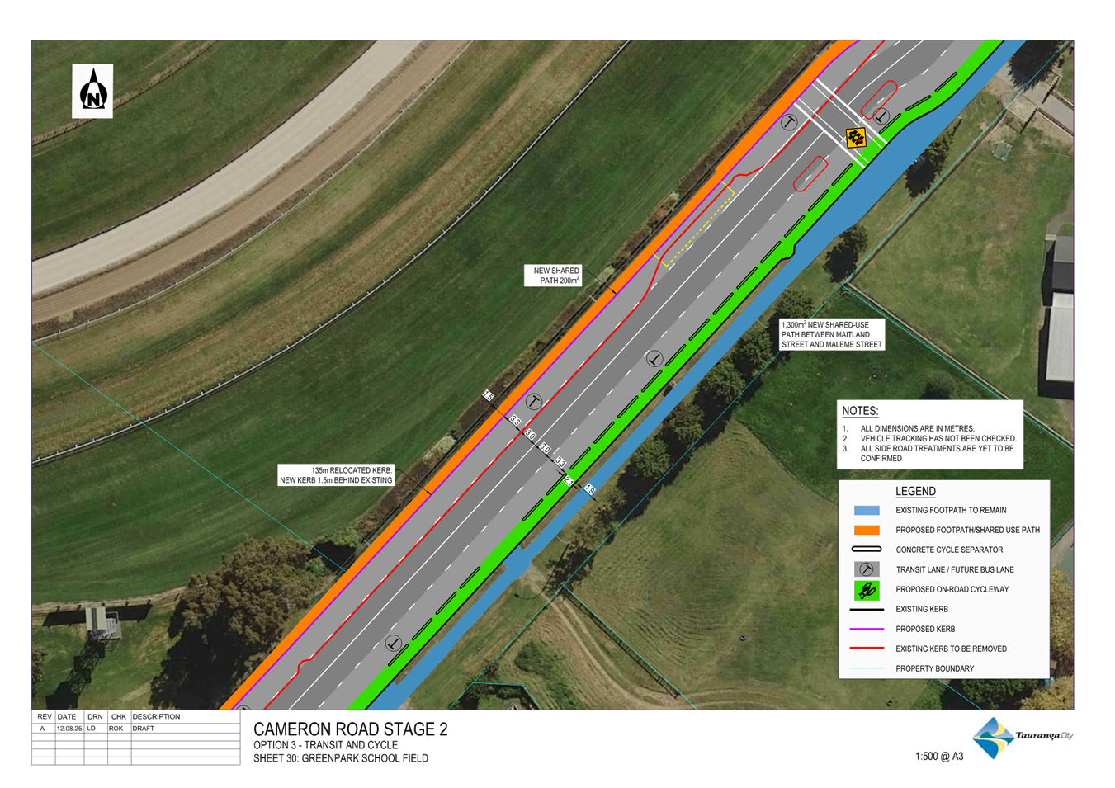Click the Tauranga City logo
Viewport: 1115px width, 788px height.
[1022, 737]
